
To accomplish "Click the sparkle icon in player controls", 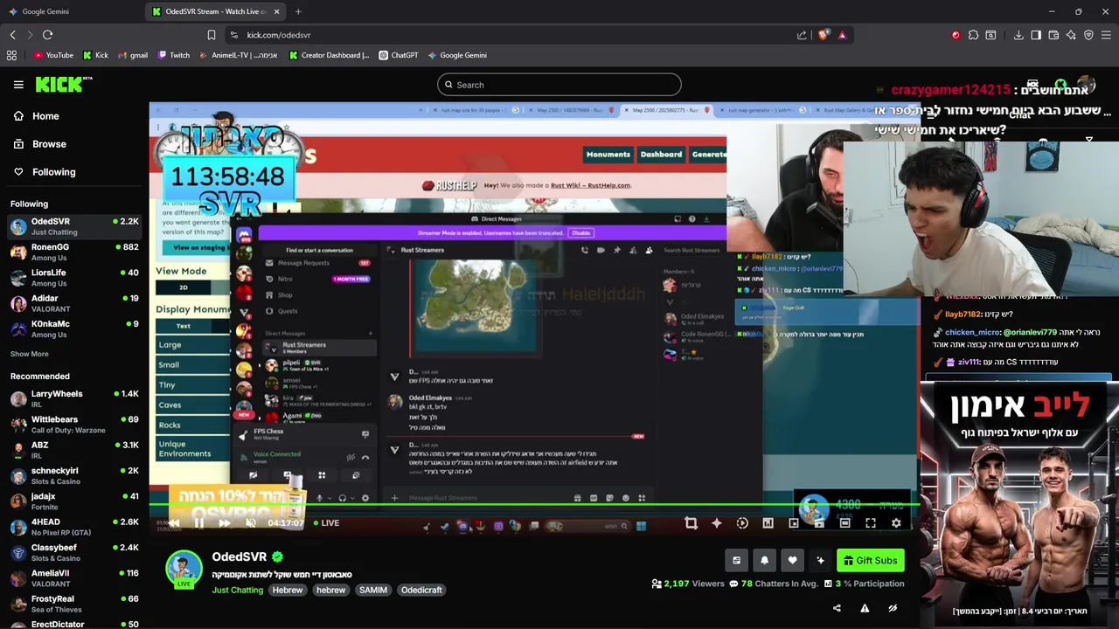I will (x=717, y=523).
